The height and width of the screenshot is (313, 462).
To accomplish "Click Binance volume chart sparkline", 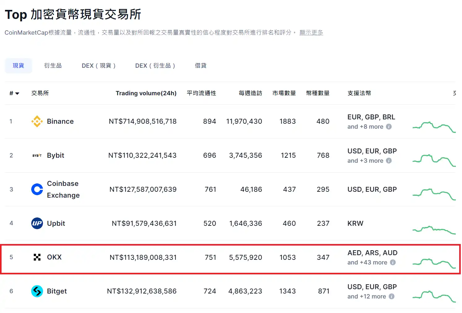I will 434,126.
